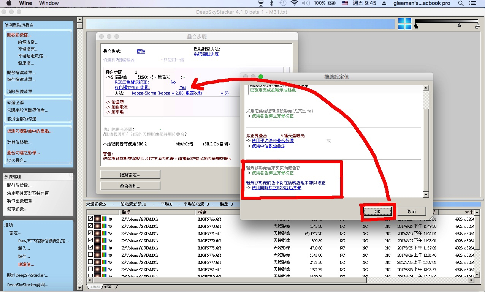Click 使用平均法來疊合影像 link
Screen dimensions: 485x292
coord(273,140)
